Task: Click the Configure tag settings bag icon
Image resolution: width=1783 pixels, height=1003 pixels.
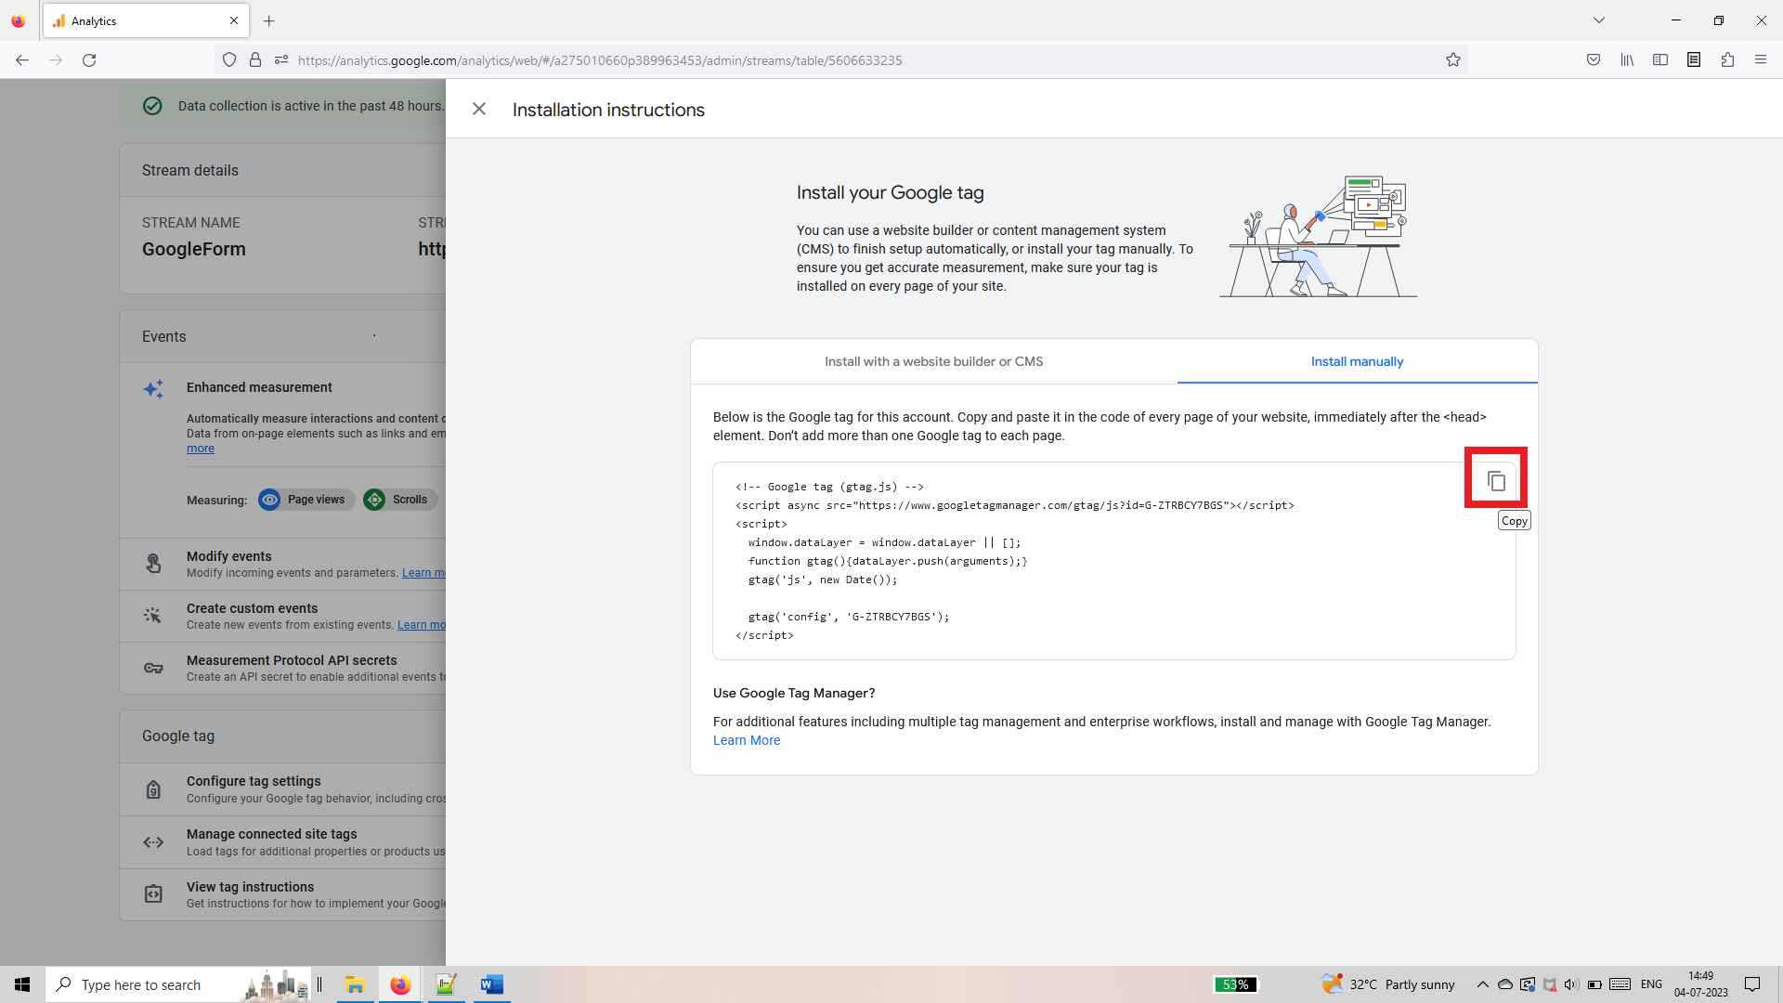Action: 153,789
